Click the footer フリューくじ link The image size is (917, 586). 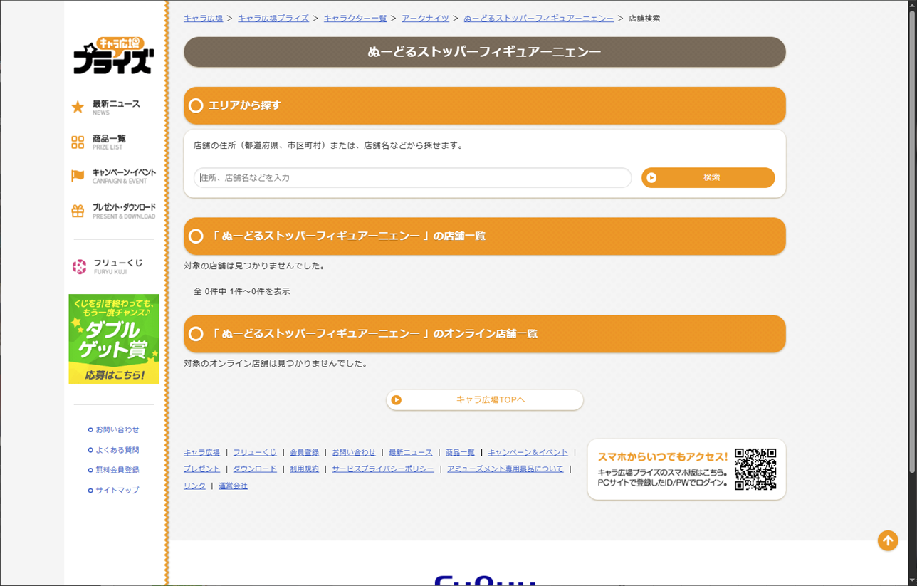(x=255, y=452)
